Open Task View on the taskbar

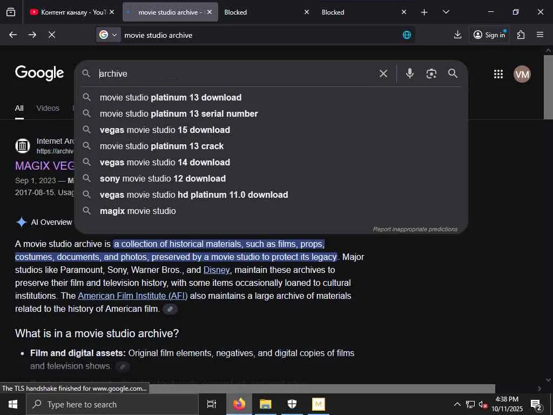(x=212, y=404)
